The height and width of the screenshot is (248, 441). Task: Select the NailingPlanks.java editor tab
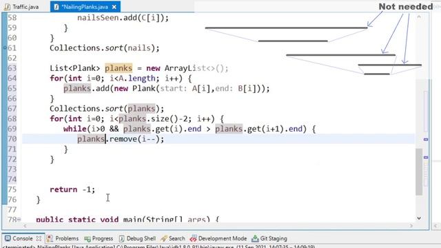(x=85, y=7)
